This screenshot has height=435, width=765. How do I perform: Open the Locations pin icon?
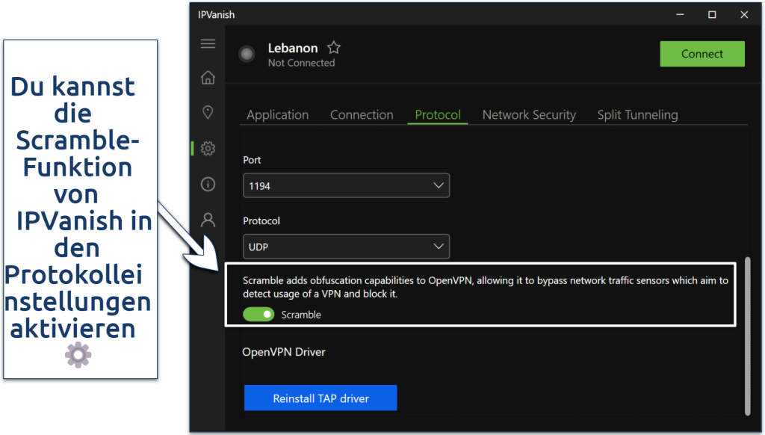[208, 112]
